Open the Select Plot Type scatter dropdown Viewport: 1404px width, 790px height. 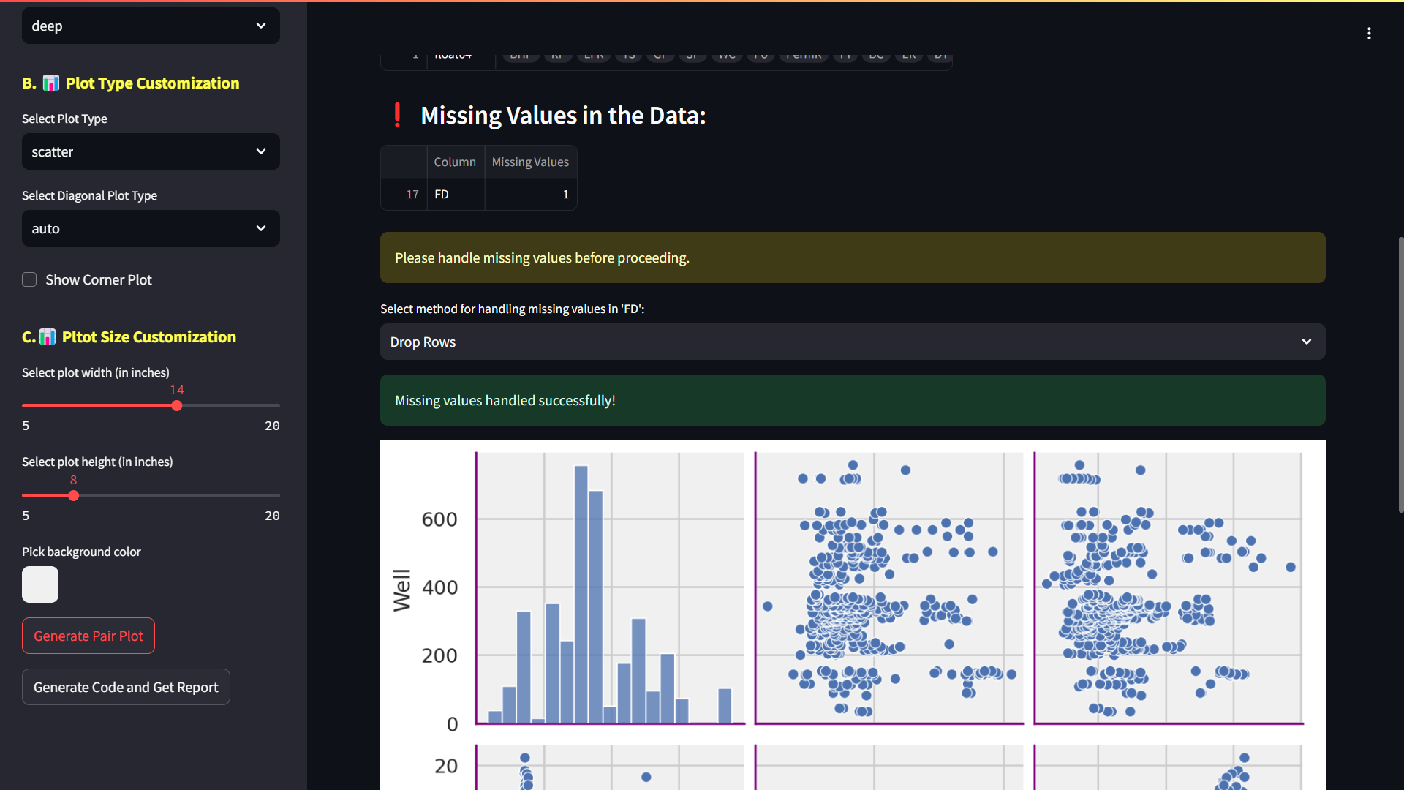151,151
